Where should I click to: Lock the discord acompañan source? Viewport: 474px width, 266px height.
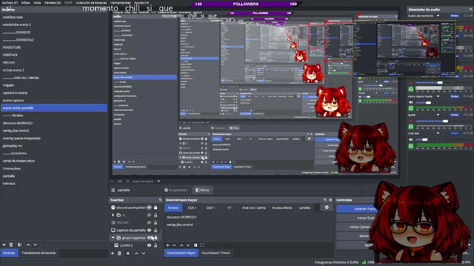coord(156,208)
